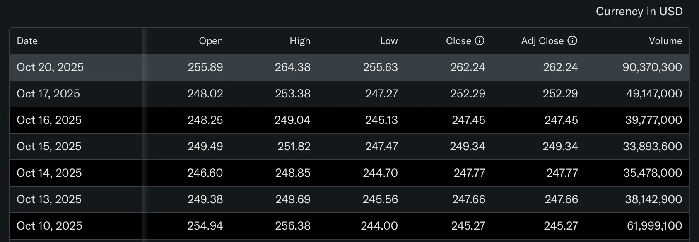Click the Volume column header
The width and height of the screenshot is (699, 242).
665,41
